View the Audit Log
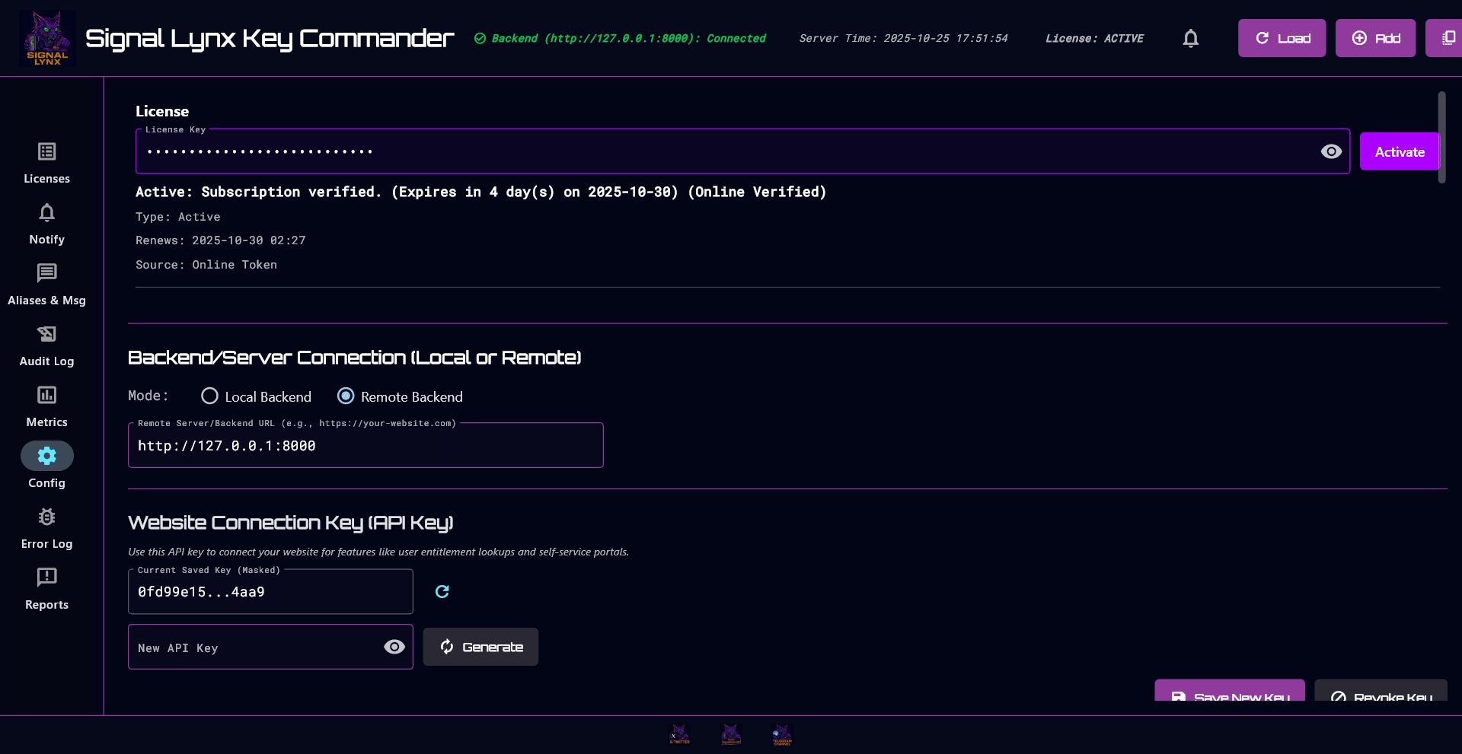The width and height of the screenshot is (1462, 754). [46, 344]
